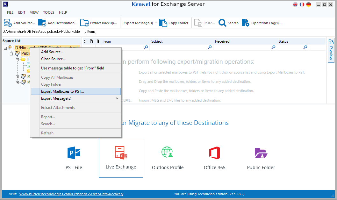Viewport: 337px width, 200px height.
Task: Select the Office 365 destination icon
Action: (214, 153)
